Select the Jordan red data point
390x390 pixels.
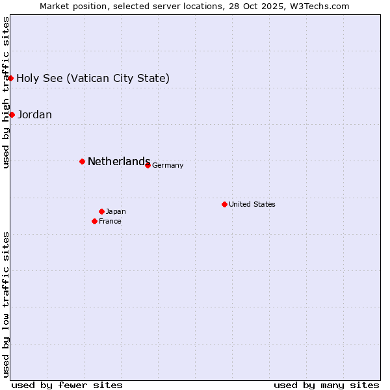tap(12, 115)
